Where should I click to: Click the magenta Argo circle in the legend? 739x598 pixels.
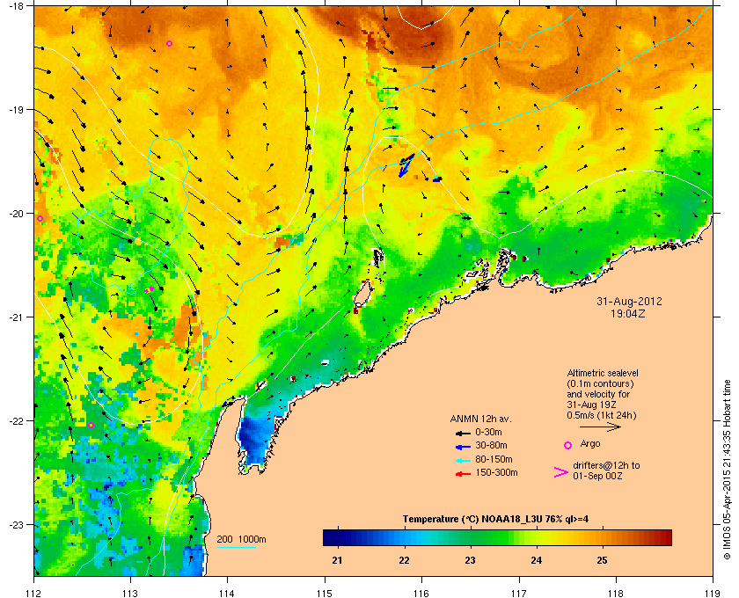pyautogui.click(x=568, y=445)
